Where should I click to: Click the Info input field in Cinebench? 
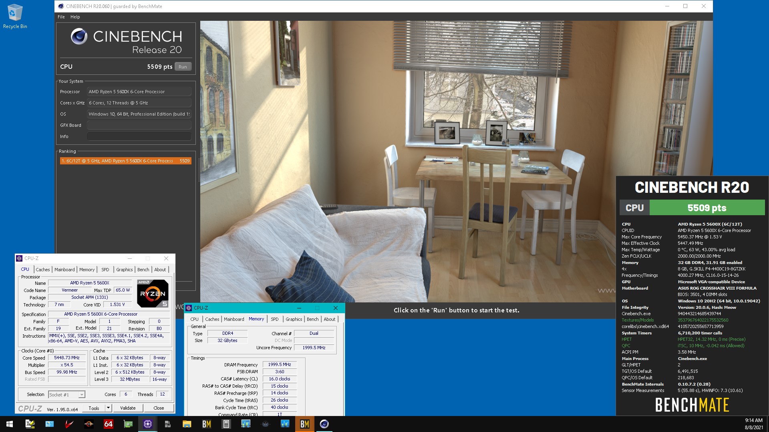click(x=139, y=136)
